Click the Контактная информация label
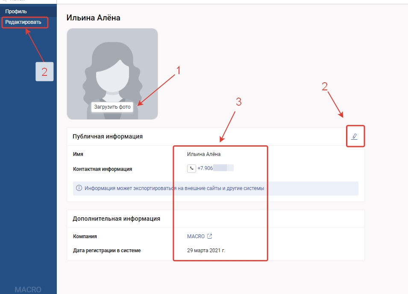Viewport: 408px width, 294px height. coord(103,169)
